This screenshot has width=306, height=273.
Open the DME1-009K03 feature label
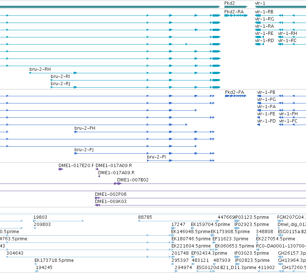tap(111, 202)
